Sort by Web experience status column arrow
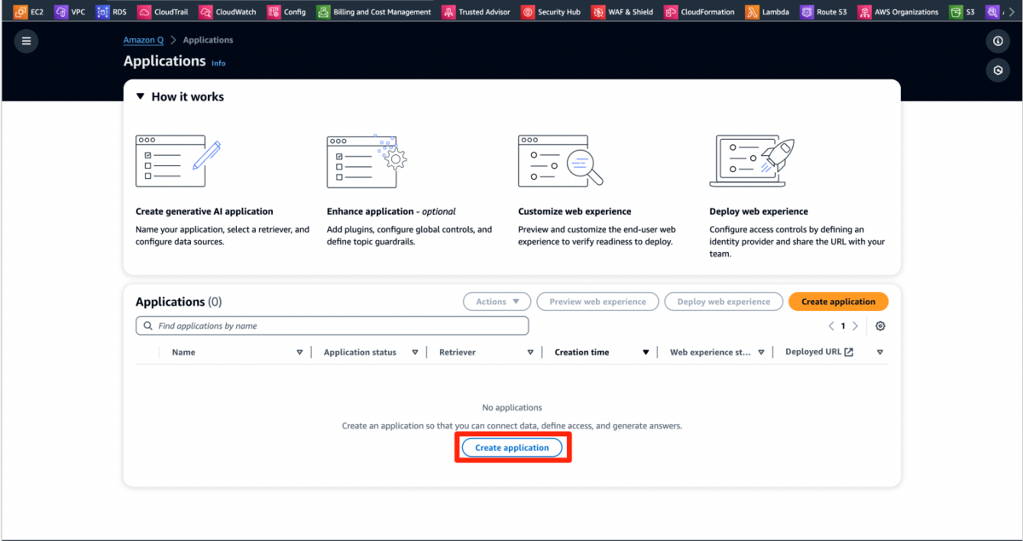 click(x=761, y=353)
